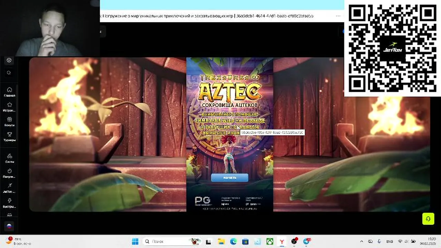This screenshot has height=248, width=441.
Task: Switch to Yandex Browser in taskbar
Action: point(282,241)
